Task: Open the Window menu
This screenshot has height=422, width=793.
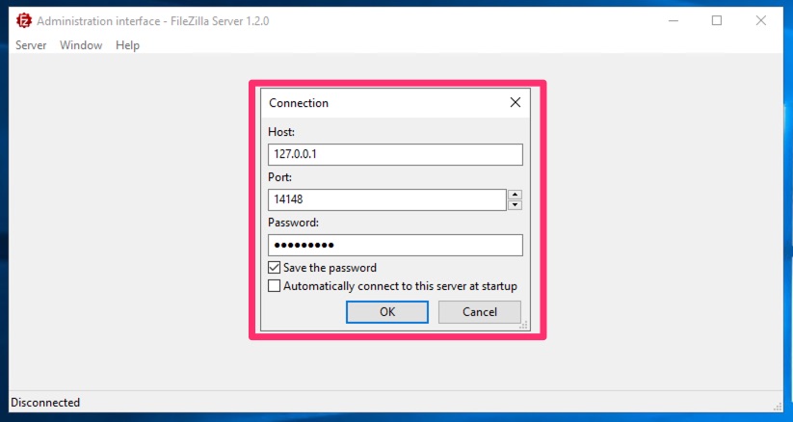Action: pyautogui.click(x=81, y=45)
